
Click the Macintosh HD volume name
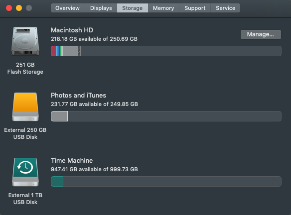coord(72,30)
